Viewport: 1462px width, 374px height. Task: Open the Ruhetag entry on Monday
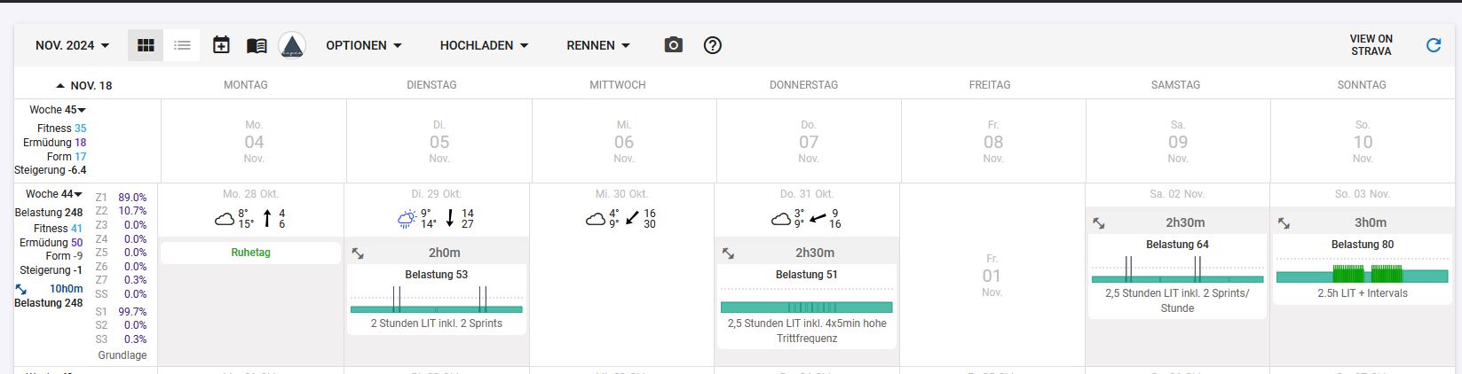coord(250,253)
